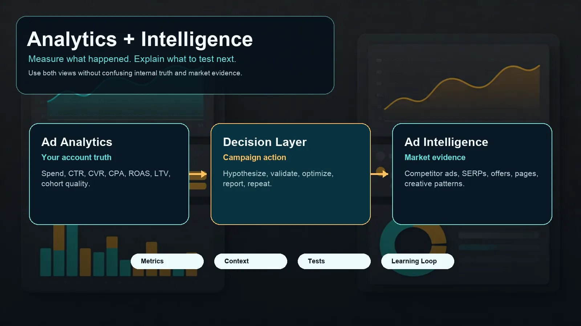
Task: Click the arrow pointing to the Ad Intelligence card
Action: pyautogui.click(x=380, y=174)
